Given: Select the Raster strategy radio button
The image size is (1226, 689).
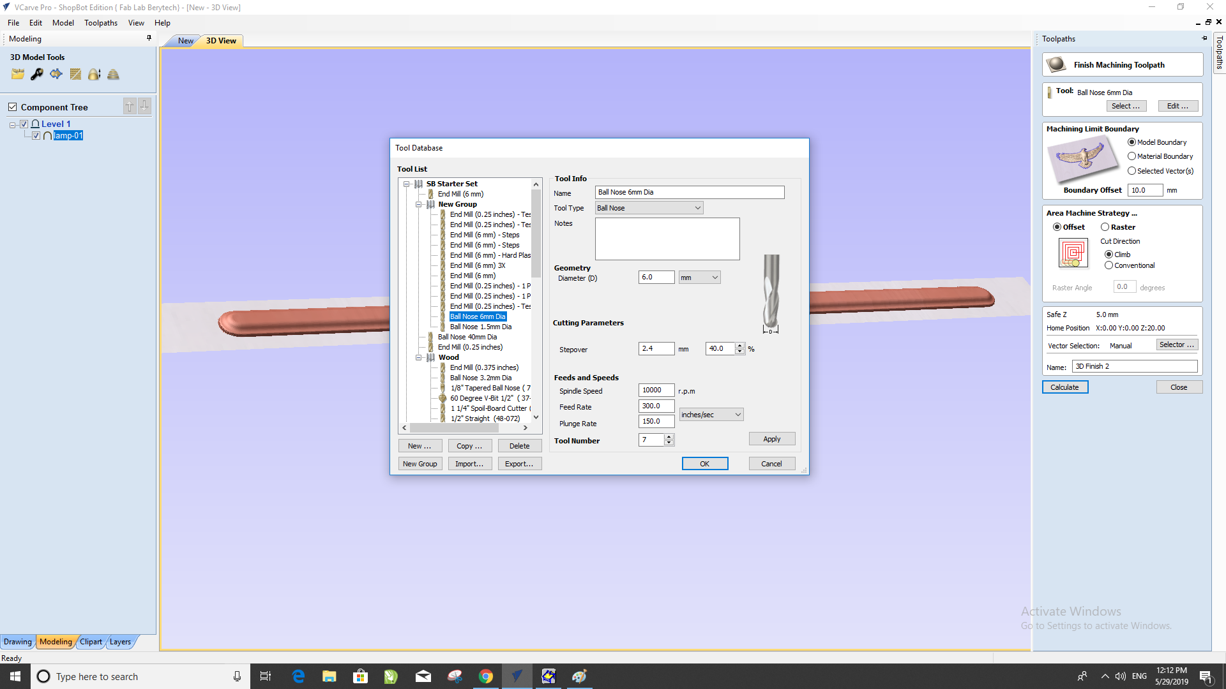Looking at the screenshot, I should pos(1105,227).
